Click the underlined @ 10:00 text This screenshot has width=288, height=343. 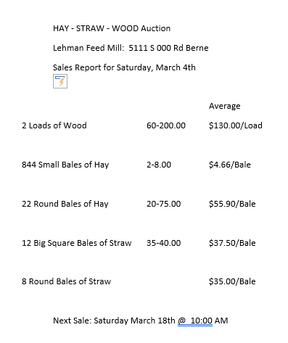coord(195,321)
